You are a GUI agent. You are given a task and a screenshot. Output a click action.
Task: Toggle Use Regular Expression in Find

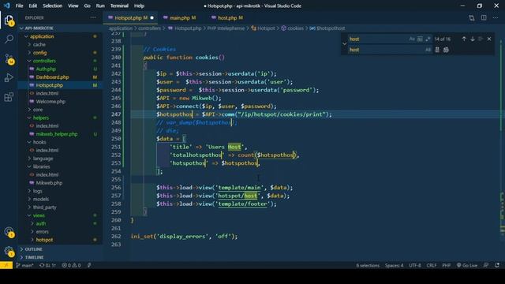coord(428,39)
